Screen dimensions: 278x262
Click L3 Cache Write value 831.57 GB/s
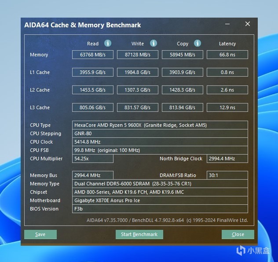tap(138, 107)
